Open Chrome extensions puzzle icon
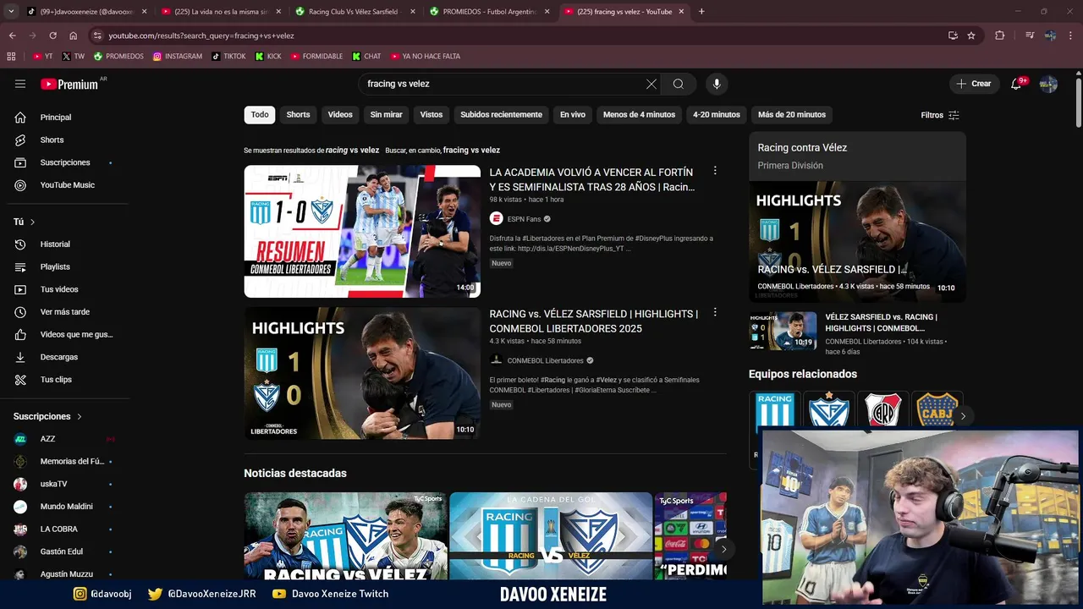 point(999,36)
